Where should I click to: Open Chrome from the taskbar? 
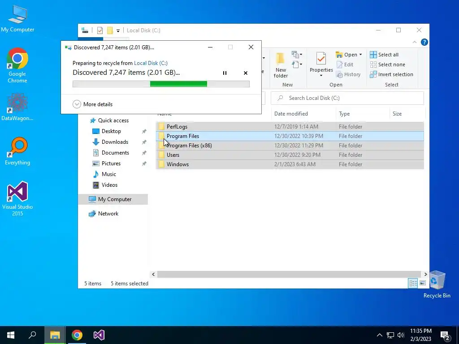point(77,335)
